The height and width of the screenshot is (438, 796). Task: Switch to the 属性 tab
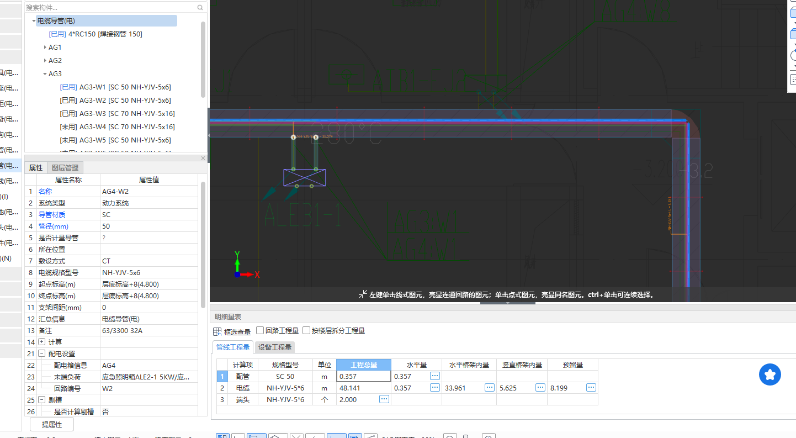pos(36,167)
